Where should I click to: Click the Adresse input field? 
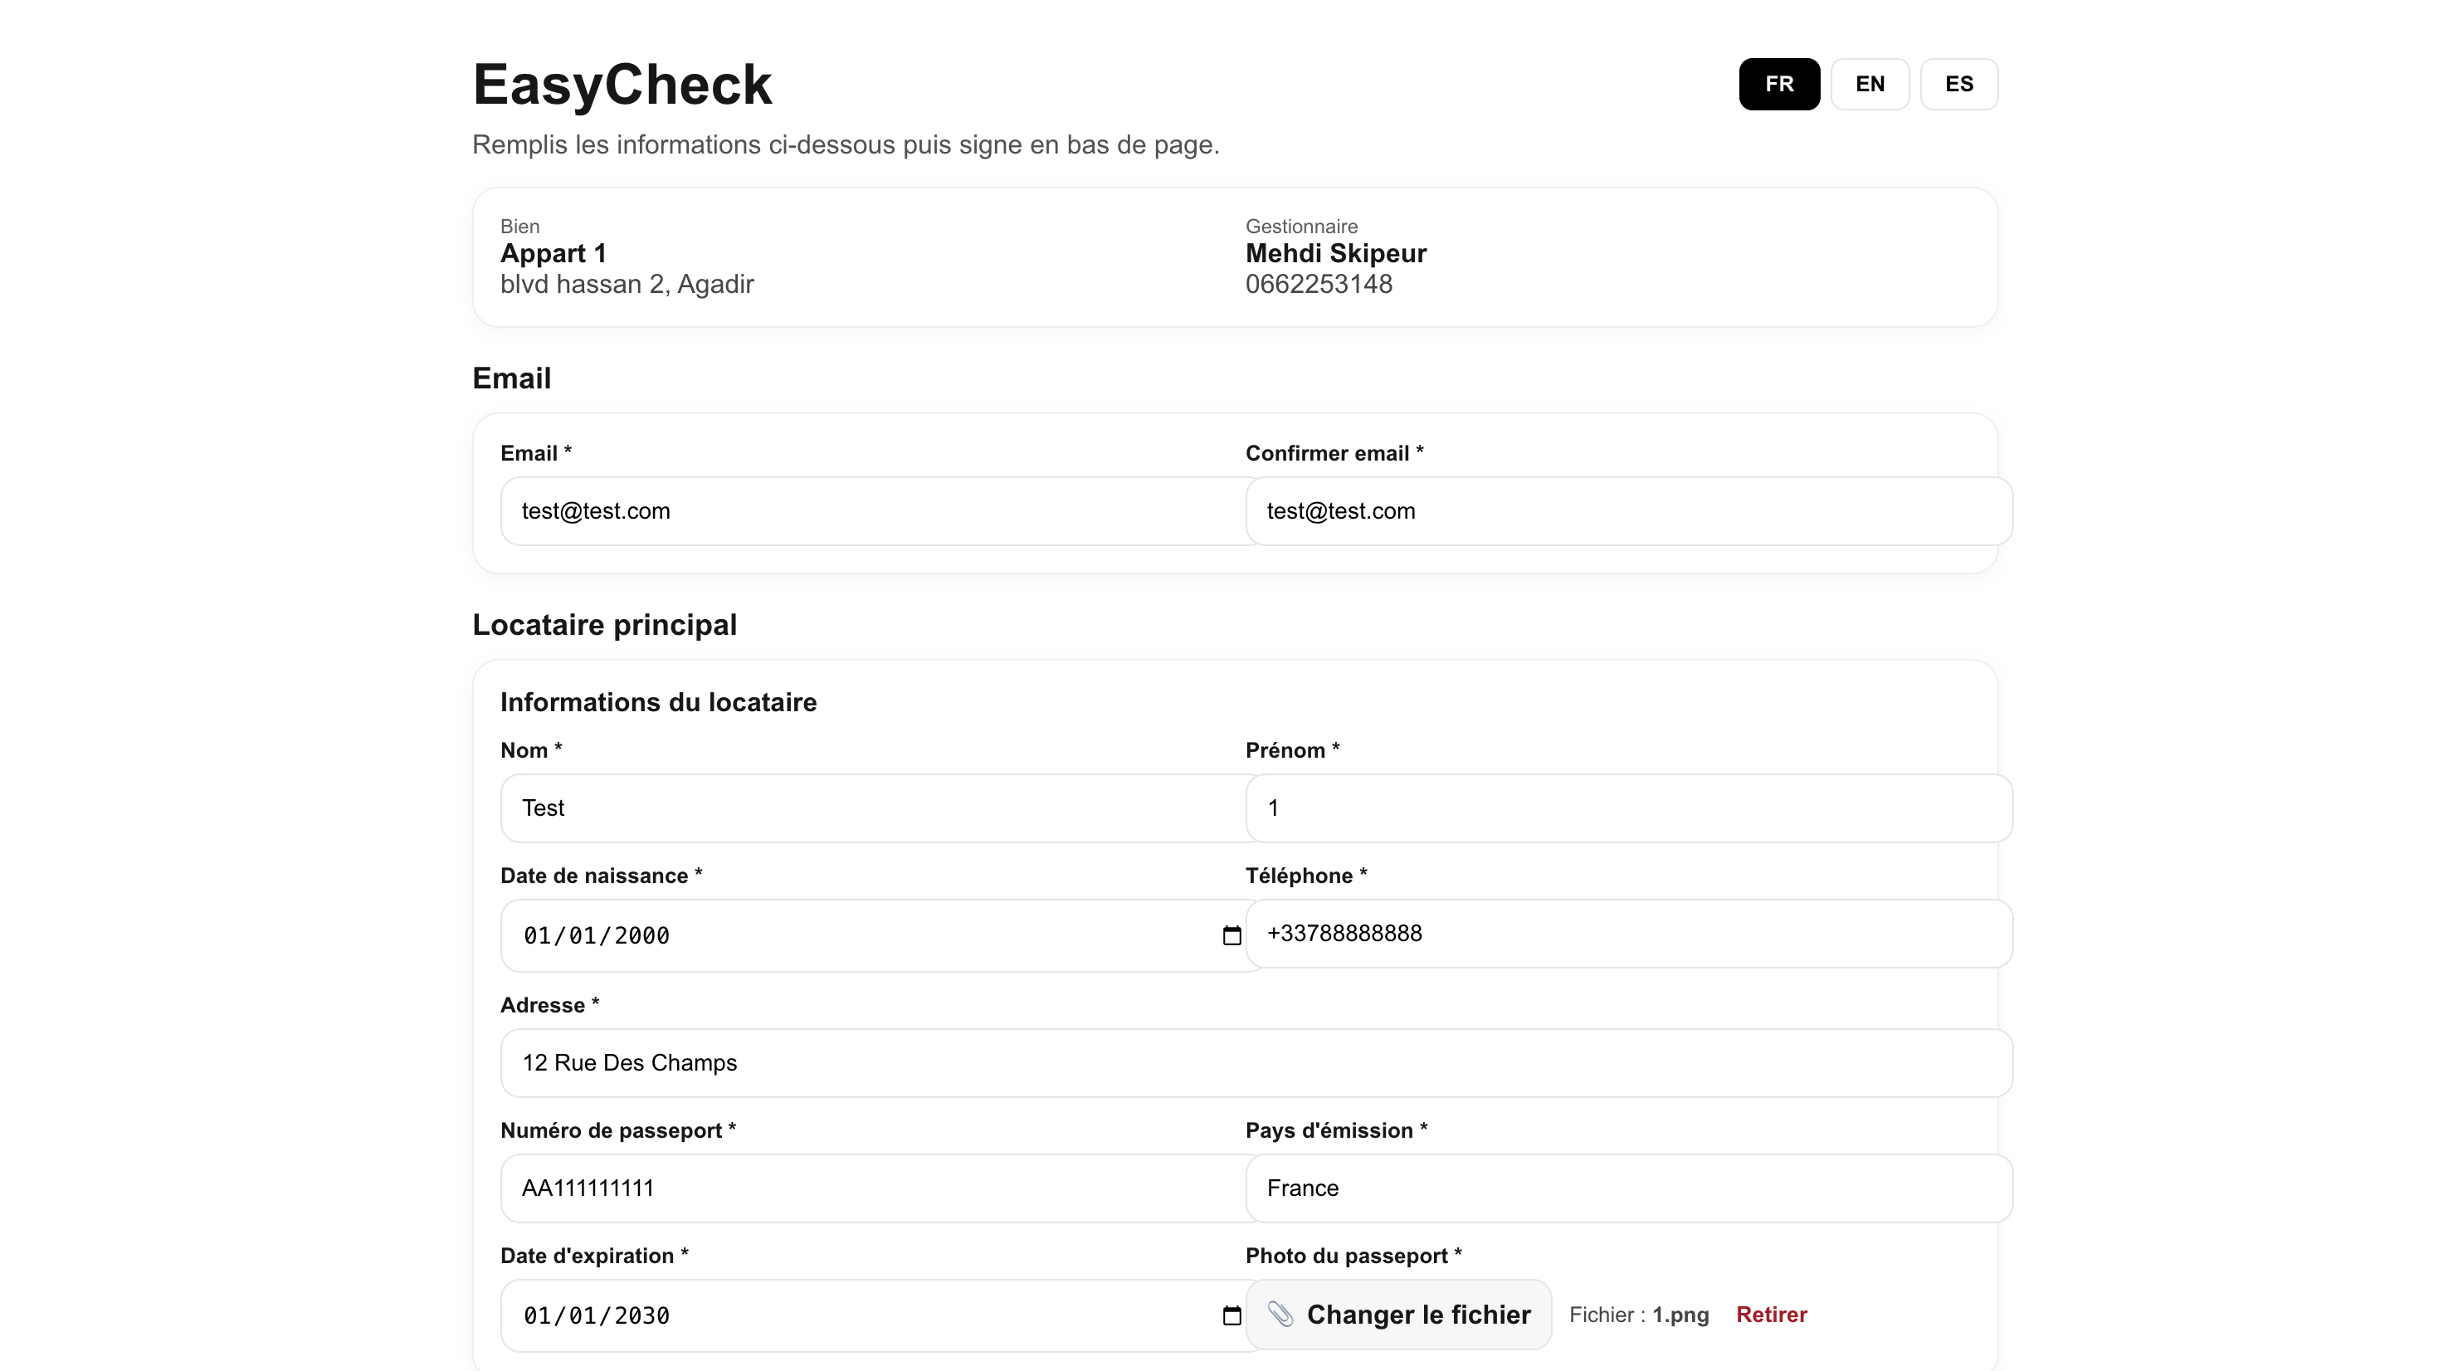[1256, 1063]
